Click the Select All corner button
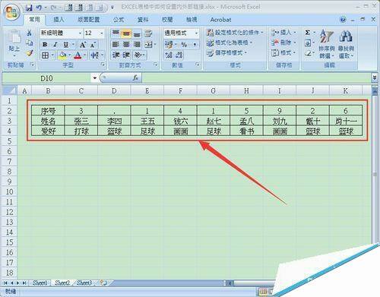 coord(10,90)
